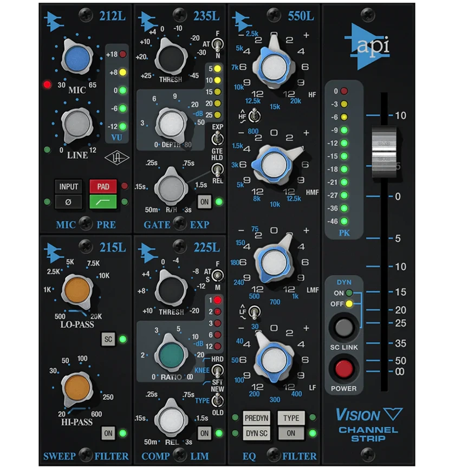Click the output fader cap
468x468 pixels.
[x=384, y=152]
